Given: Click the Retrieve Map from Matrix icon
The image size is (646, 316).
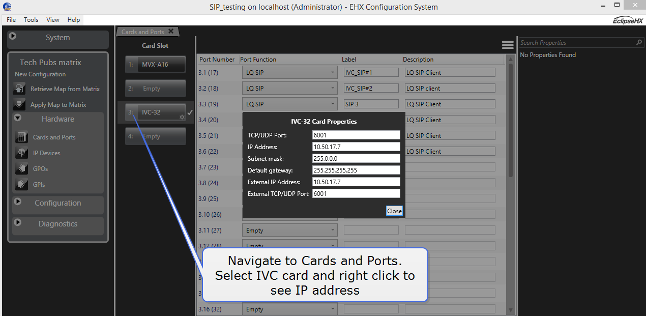Looking at the screenshot, I should (19, 89).
